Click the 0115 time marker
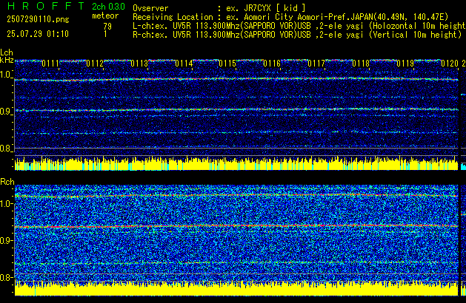The image size is (466, 303). click(x=227, y=64)
